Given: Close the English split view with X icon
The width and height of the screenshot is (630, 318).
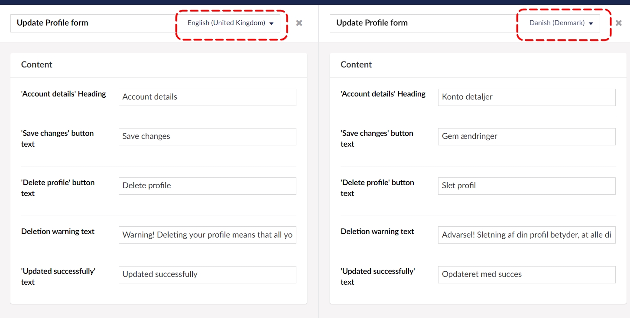Looking at the screenshot, I should 299,23.
